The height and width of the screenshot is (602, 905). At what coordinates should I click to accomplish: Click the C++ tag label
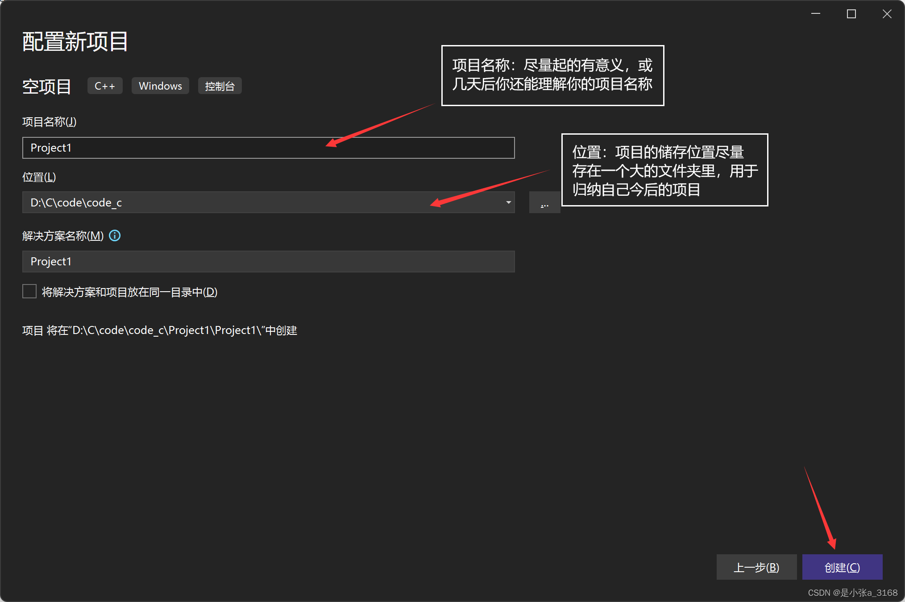tap(105, 86)
